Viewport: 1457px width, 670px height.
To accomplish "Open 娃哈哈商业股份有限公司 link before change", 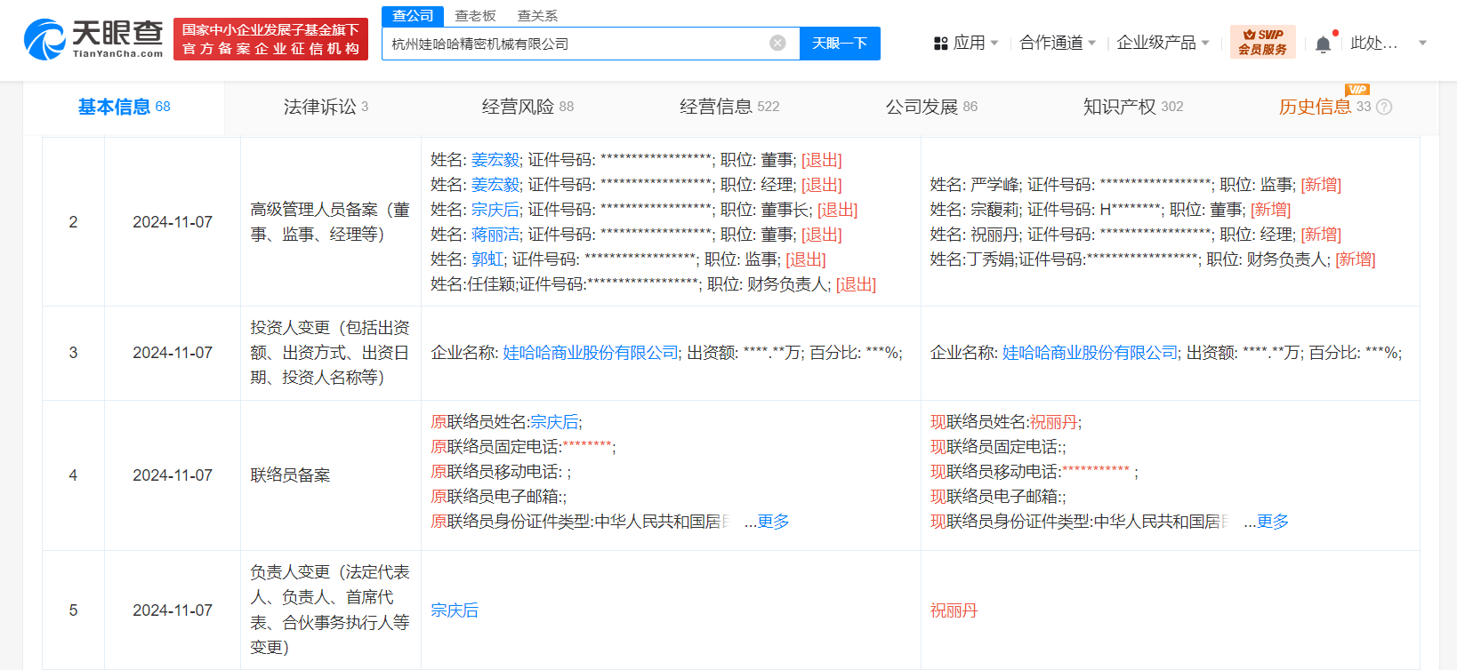I will pos(591,353).
